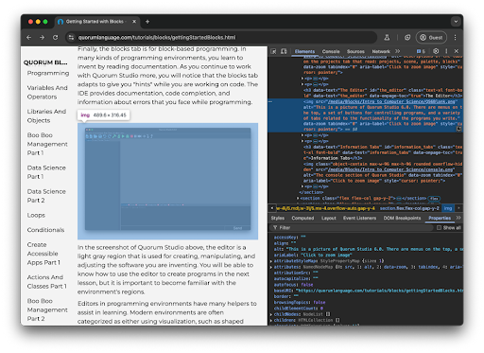Open the Conditionals lesson link
The width and height of the screenshot is (484, 353).
[45, 230]
